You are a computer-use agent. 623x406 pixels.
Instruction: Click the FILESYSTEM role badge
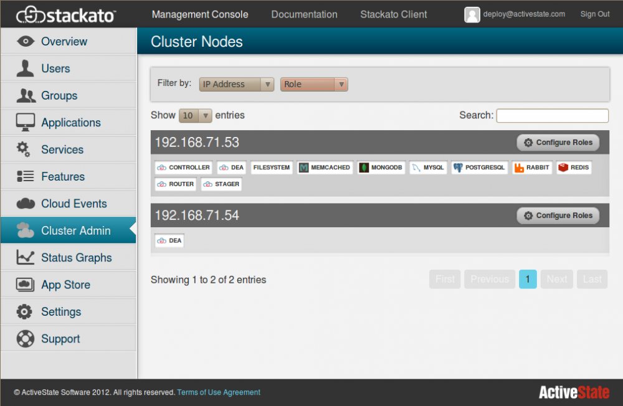pyautogui.click(x=272, y=168)
